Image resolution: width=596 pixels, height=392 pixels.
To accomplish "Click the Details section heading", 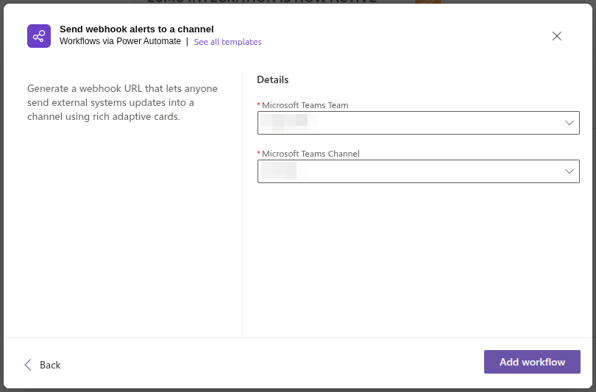I will 272,79.
